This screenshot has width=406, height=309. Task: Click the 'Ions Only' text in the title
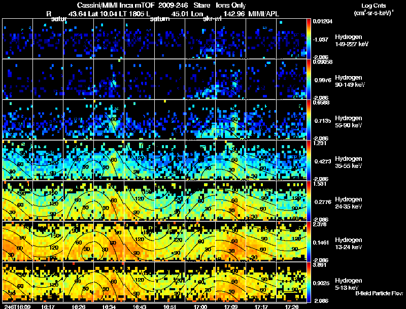pyautogui.click(x=231, y=5)
